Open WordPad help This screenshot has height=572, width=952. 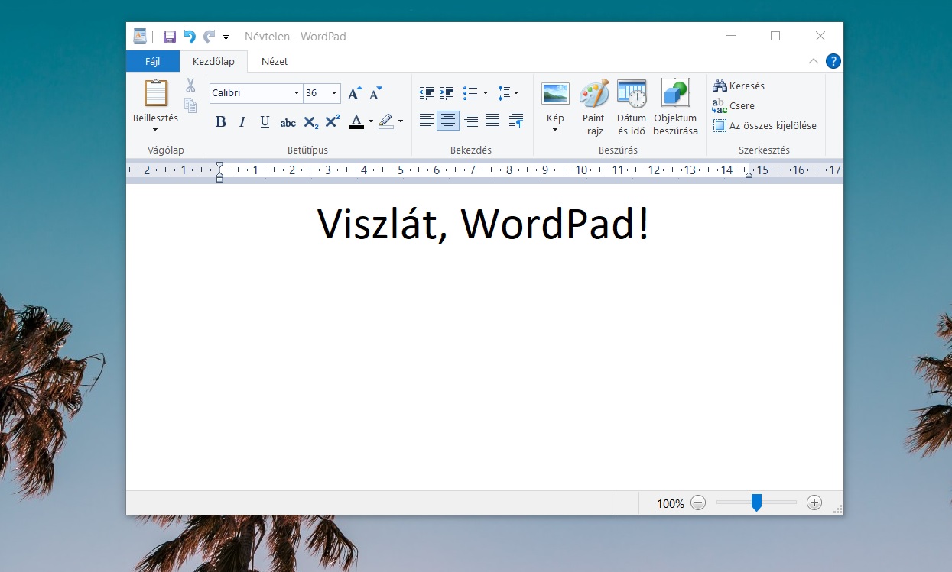click(833, 61)
